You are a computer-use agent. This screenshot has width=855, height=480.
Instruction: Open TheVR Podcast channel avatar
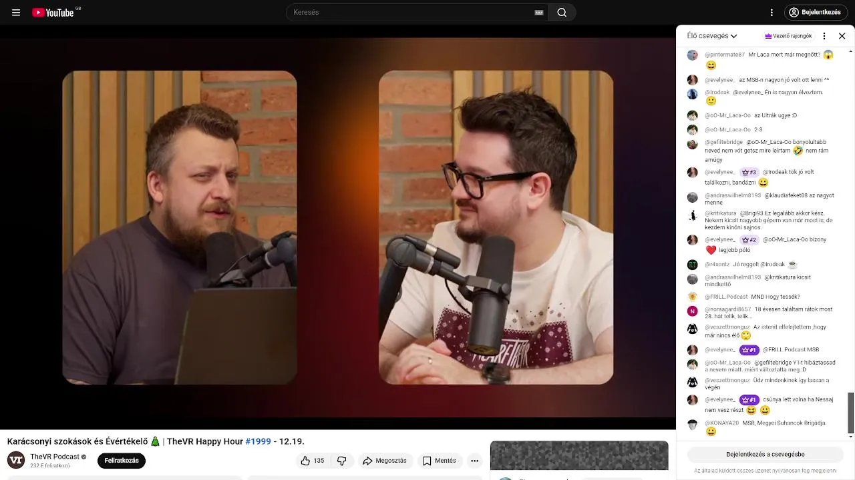[x=16, y=461]
